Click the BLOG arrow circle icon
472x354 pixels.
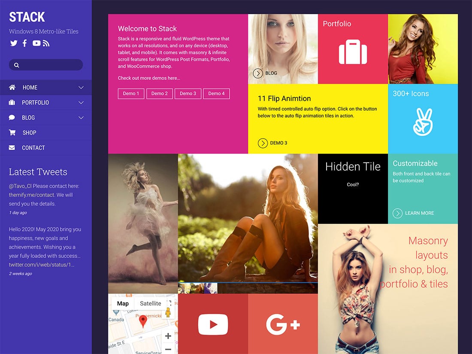[x=258, y=73]
